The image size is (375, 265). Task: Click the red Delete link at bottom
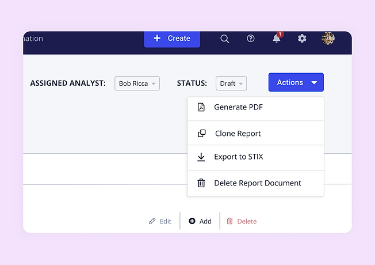coord(242,221)
